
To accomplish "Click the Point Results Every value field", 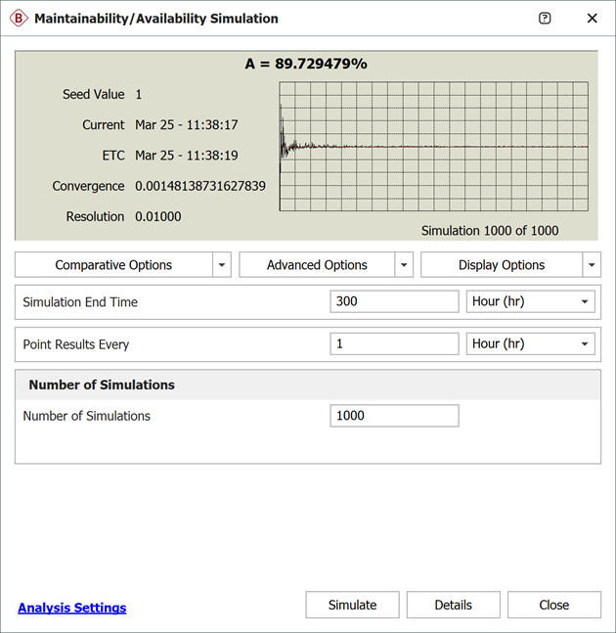I will 394,344.
